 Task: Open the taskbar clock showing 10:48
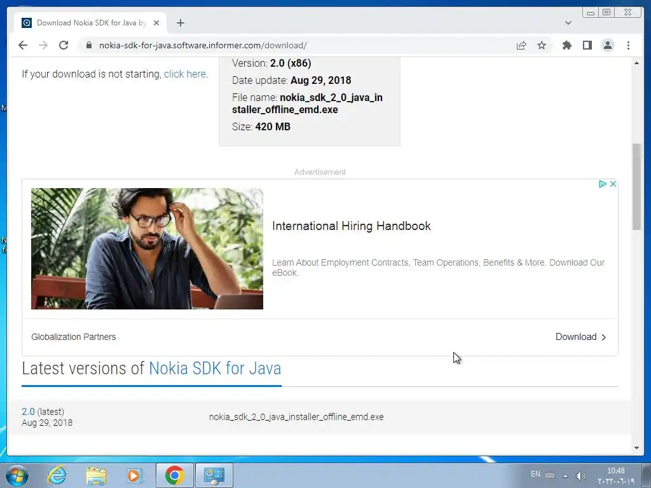(616, 475)
